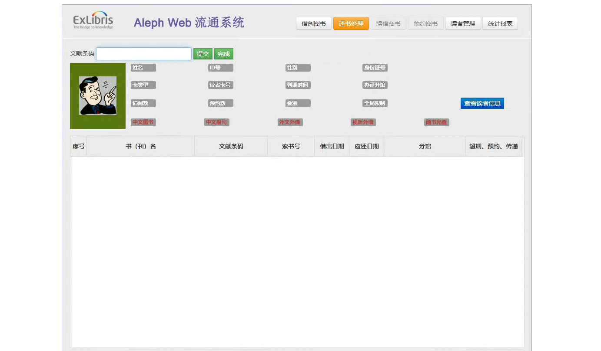Click the 全局限制 label

pyautogui.click(x=375, y=103)
